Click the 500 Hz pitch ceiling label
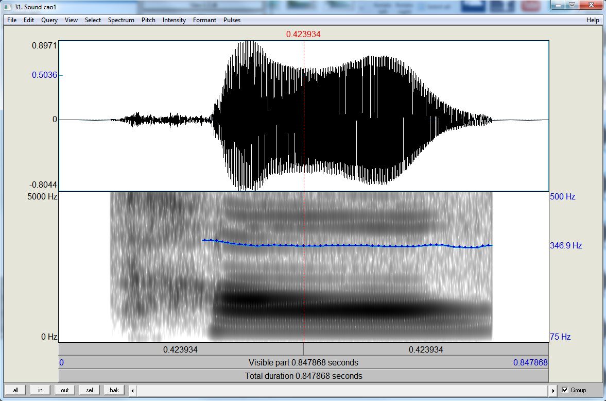This screenshot has width=606, height=401. pyautogui.click(x=563, y=196)
